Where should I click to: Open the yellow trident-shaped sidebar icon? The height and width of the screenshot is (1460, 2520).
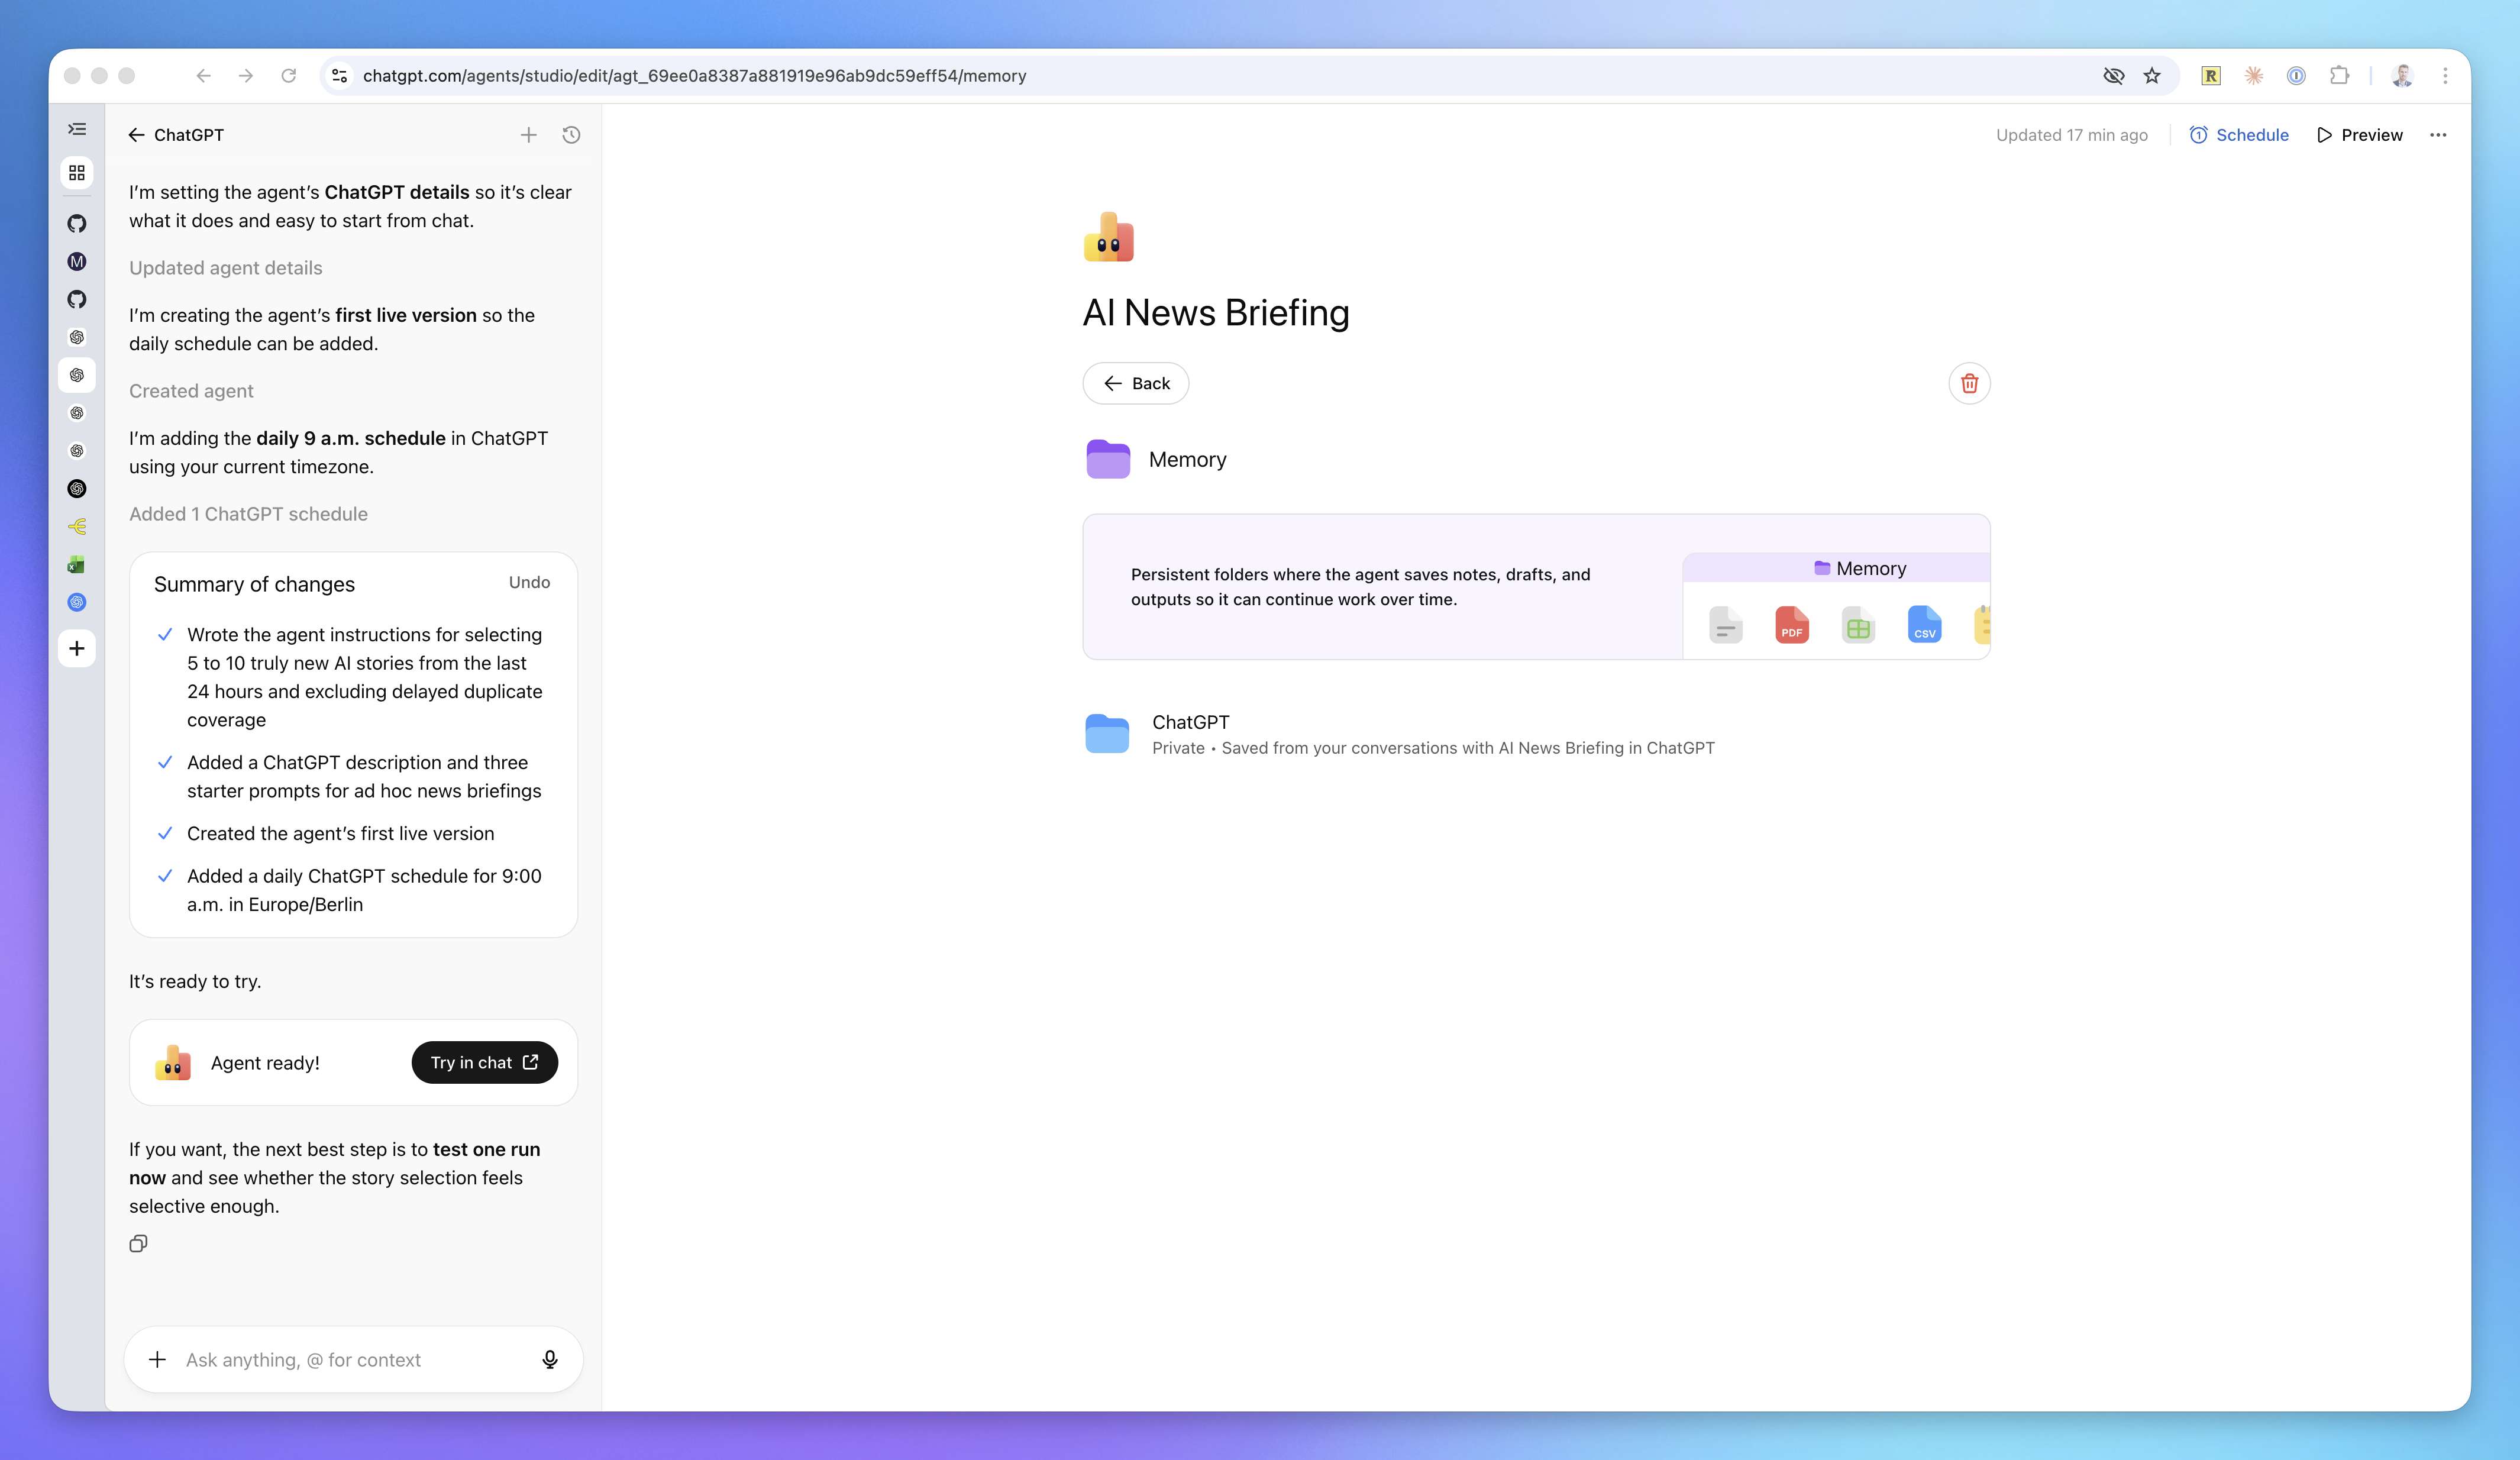tap(77, 526)
